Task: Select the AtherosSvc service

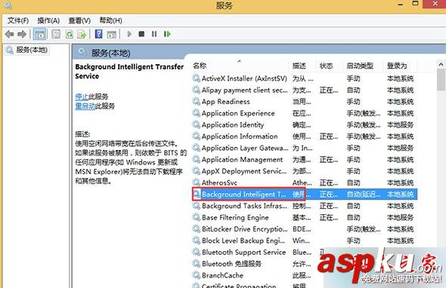Action: tap(305, 182)
